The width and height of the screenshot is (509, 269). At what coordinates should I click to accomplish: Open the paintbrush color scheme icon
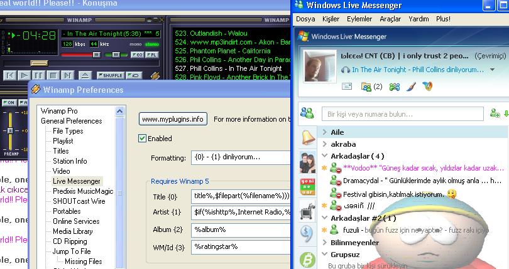[x=412, y=87]
